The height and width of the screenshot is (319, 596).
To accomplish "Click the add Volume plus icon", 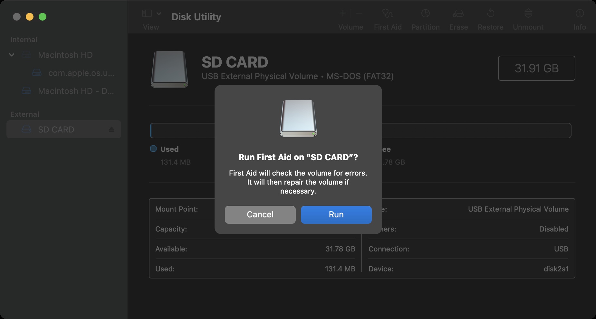I will [343, 13].
